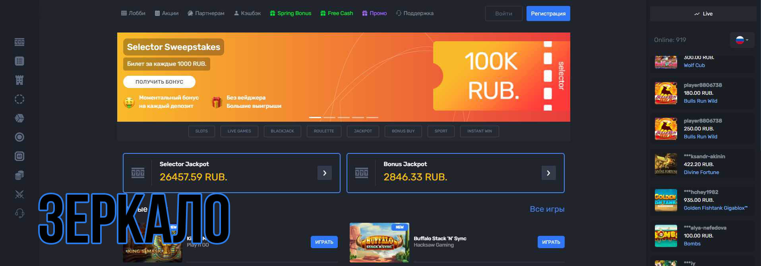Open Поддержка in top menu
The width and height of the screenshot is (761, 266).
tap(414, 13)
